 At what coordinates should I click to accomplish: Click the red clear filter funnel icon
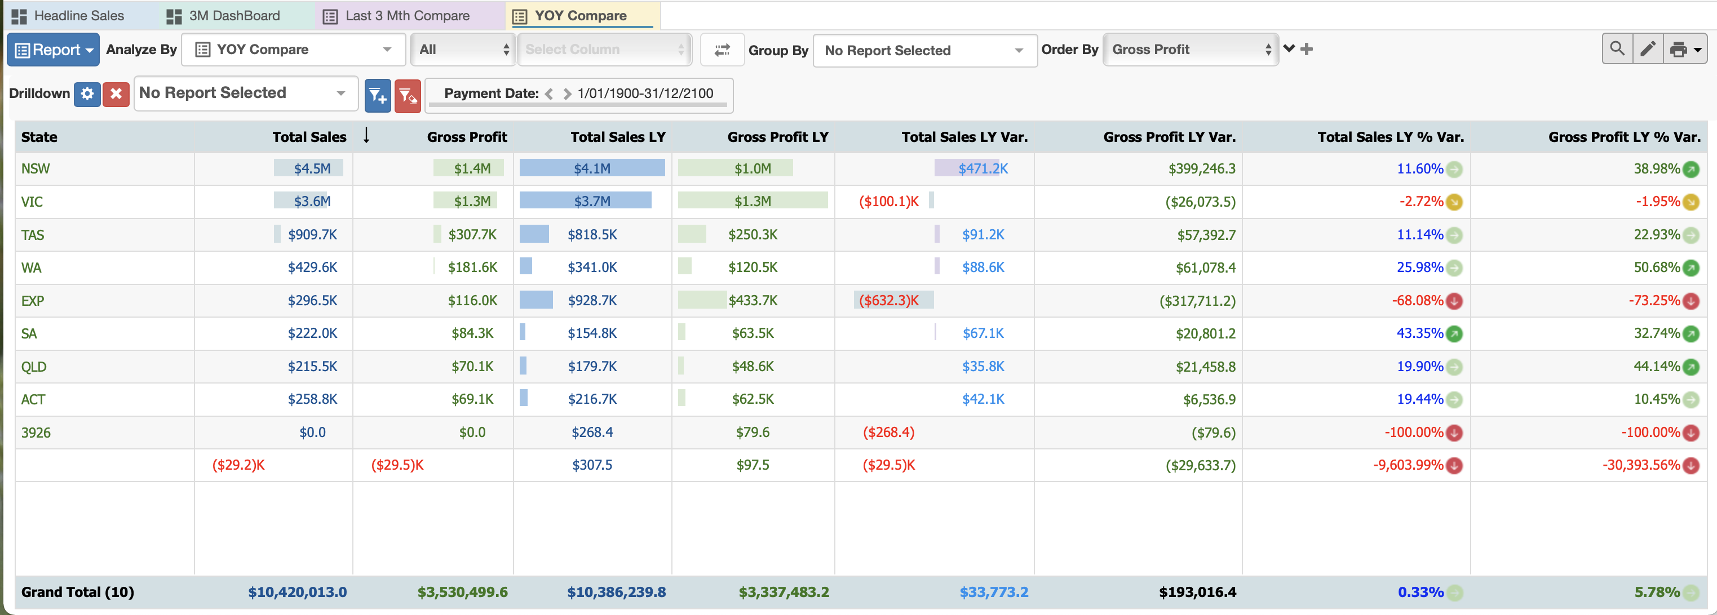[407, 96]
